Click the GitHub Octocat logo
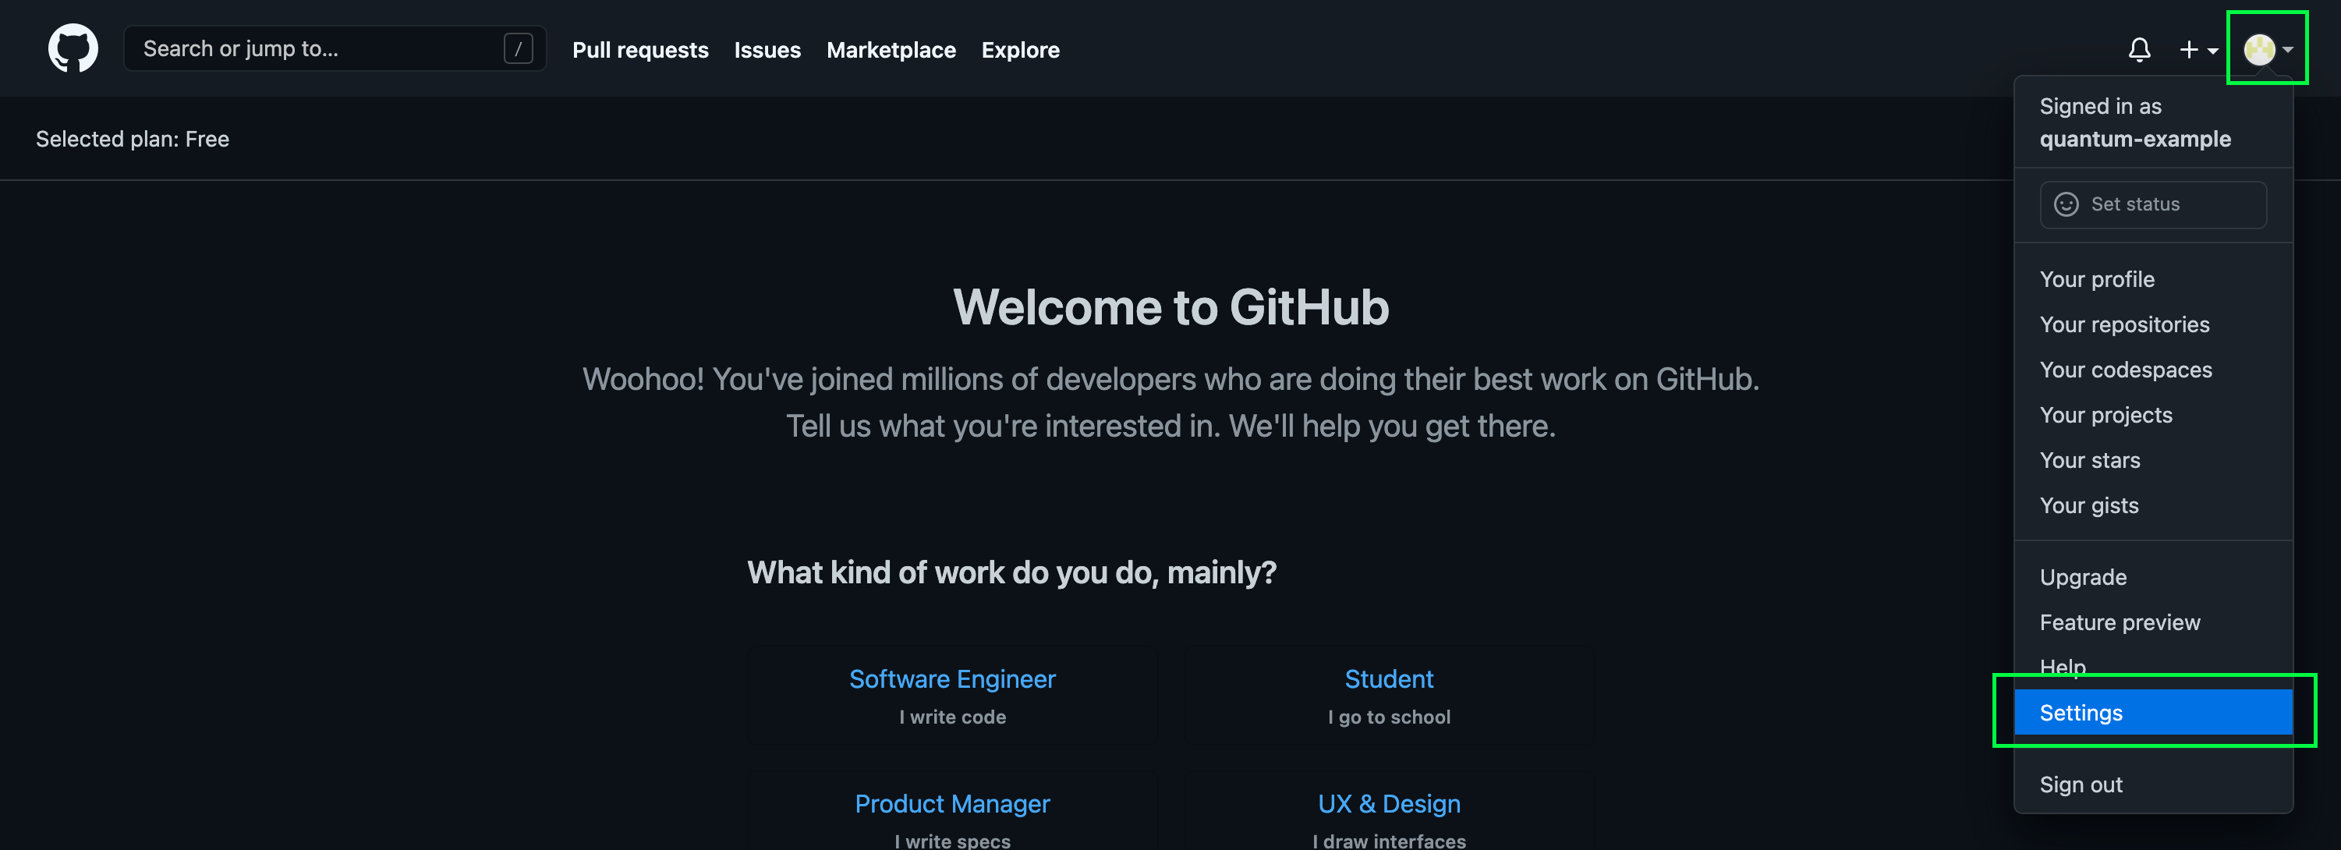 click(73, 48)
